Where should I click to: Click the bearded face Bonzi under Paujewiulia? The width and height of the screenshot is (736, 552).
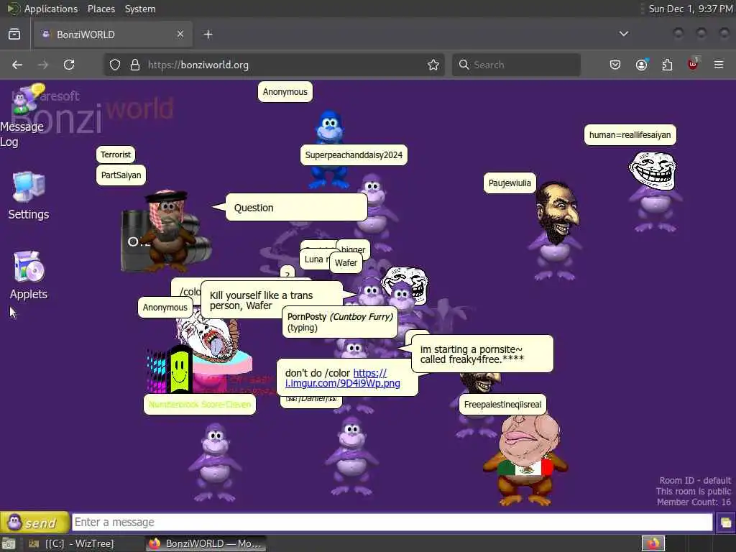tap(556, 230)
